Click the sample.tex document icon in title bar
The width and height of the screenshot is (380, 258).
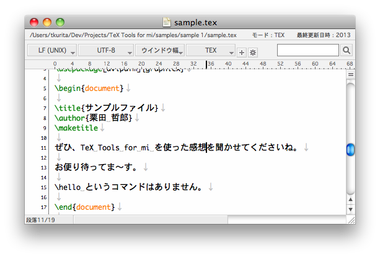167,22
